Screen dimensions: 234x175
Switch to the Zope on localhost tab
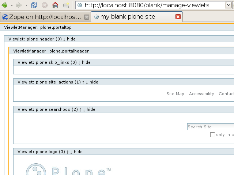[x=45, y=17]
